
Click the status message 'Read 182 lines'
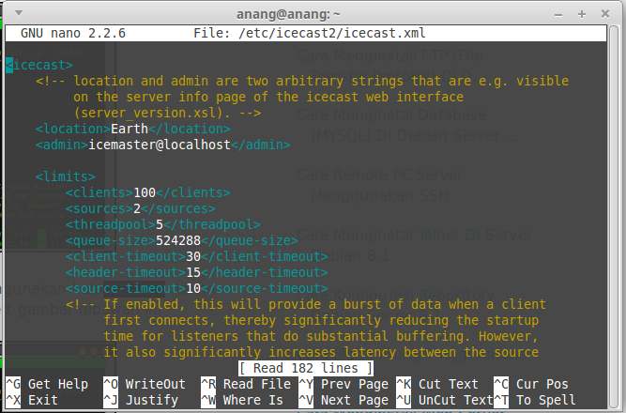pos(306,368)
